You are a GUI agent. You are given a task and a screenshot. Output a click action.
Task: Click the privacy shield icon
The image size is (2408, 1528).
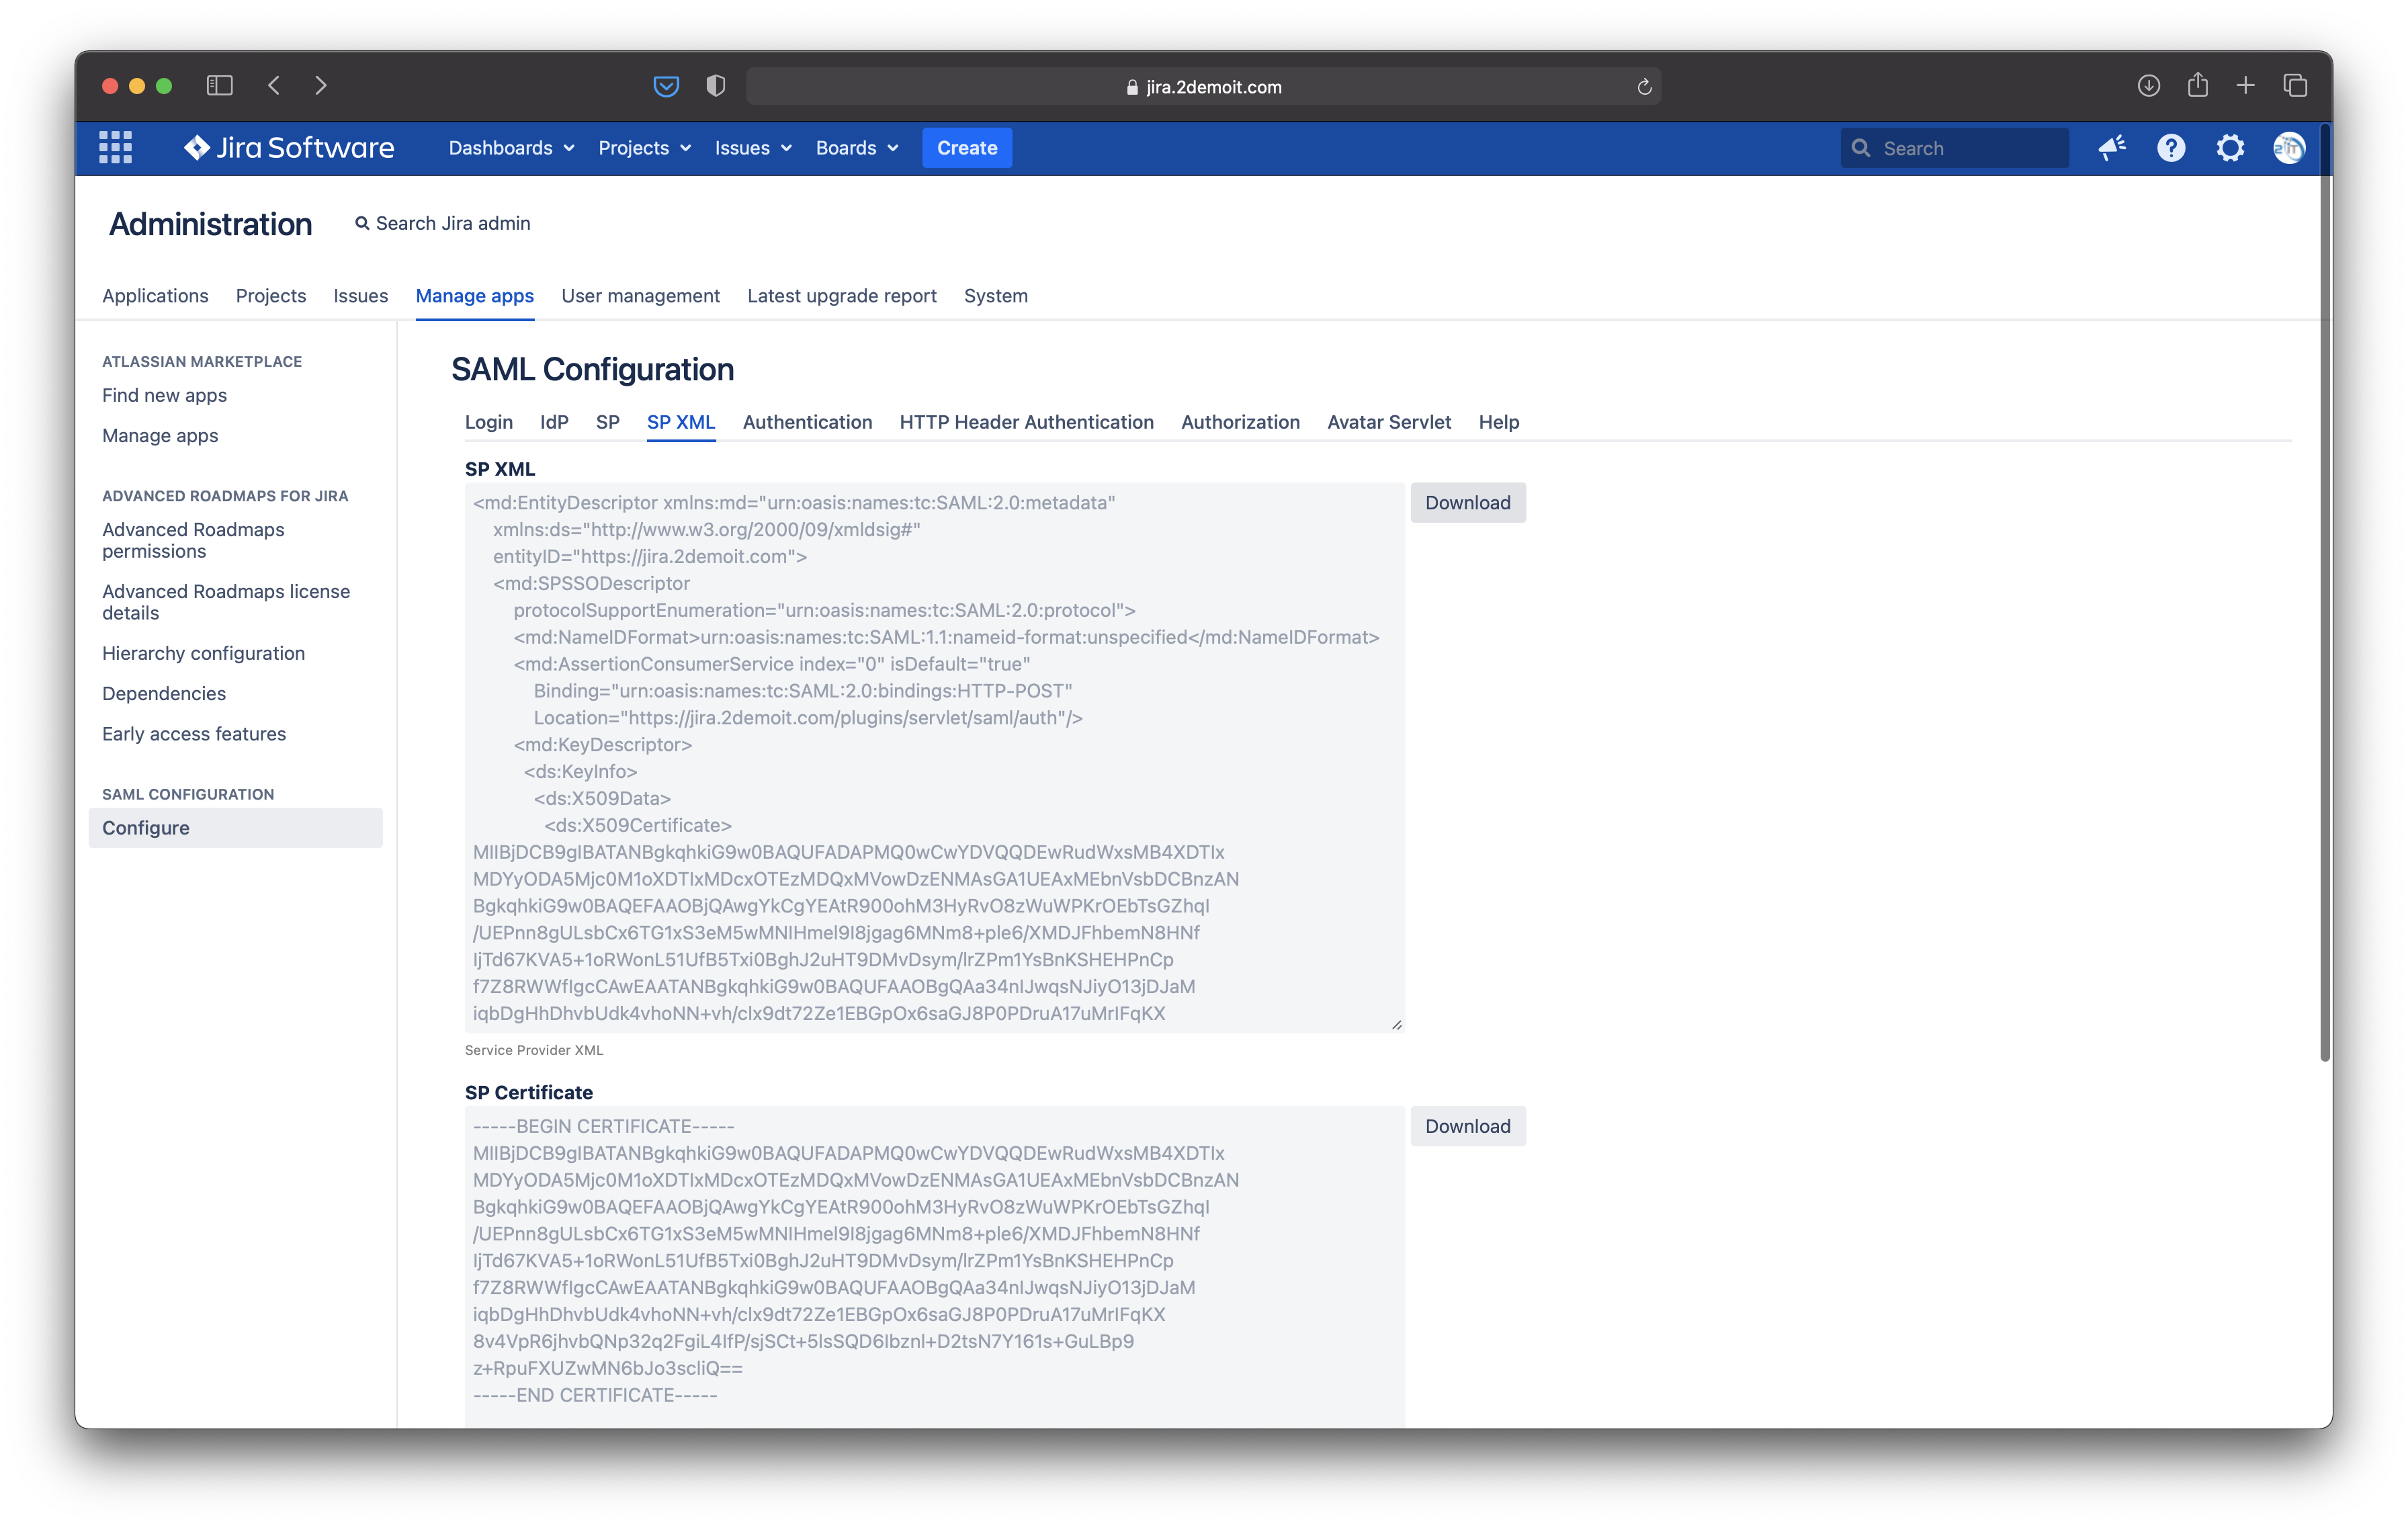[715, 86]
